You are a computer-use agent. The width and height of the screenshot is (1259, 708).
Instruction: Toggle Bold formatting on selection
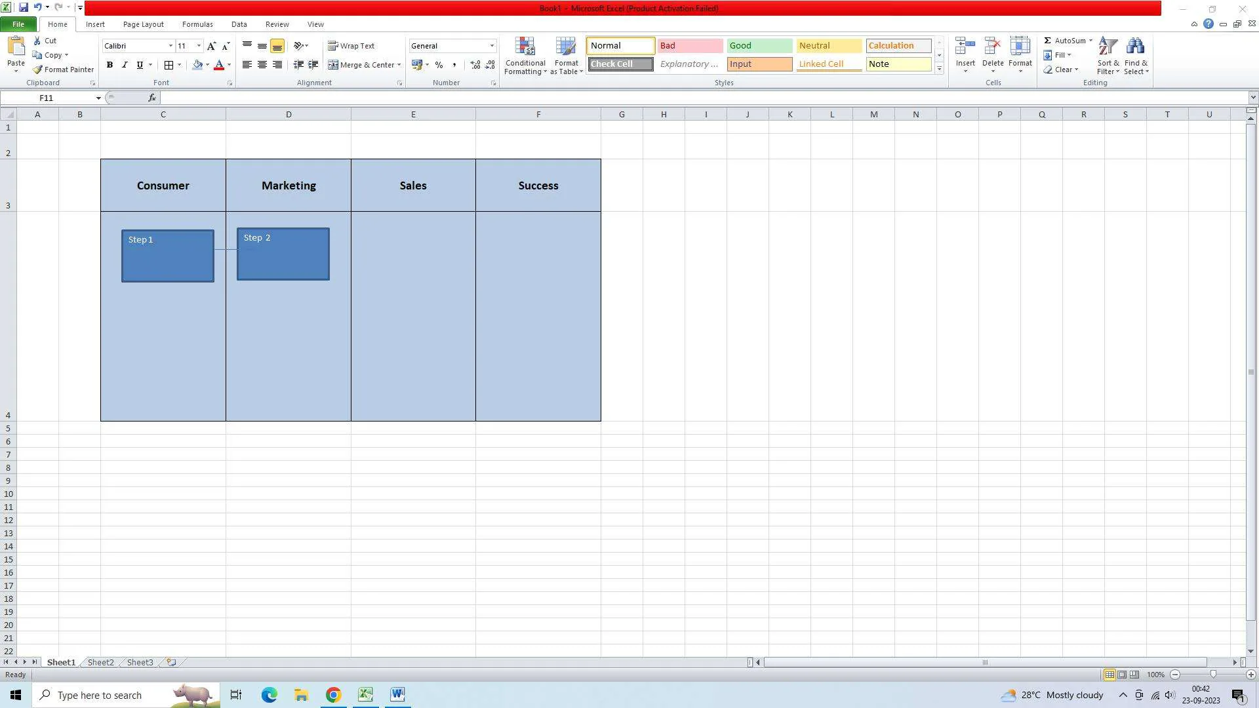[109, 65]
